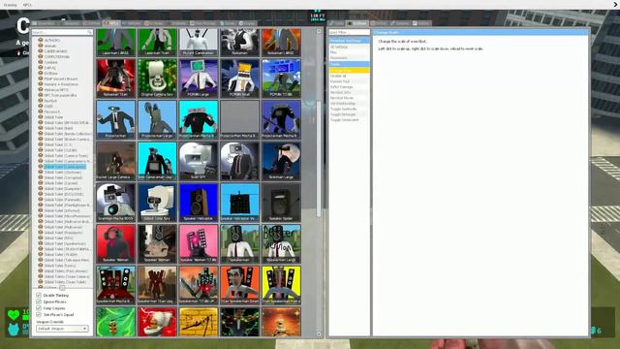The width and height of the screenshot is (620, 349).
Task: Open the Humans + Resistance category
Action: tap(61, 84)
